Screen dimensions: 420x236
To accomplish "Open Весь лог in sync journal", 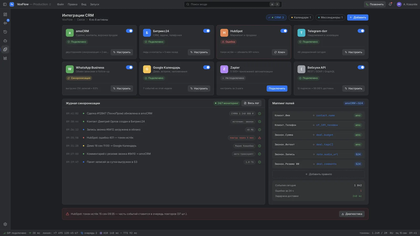I will 251,103.
